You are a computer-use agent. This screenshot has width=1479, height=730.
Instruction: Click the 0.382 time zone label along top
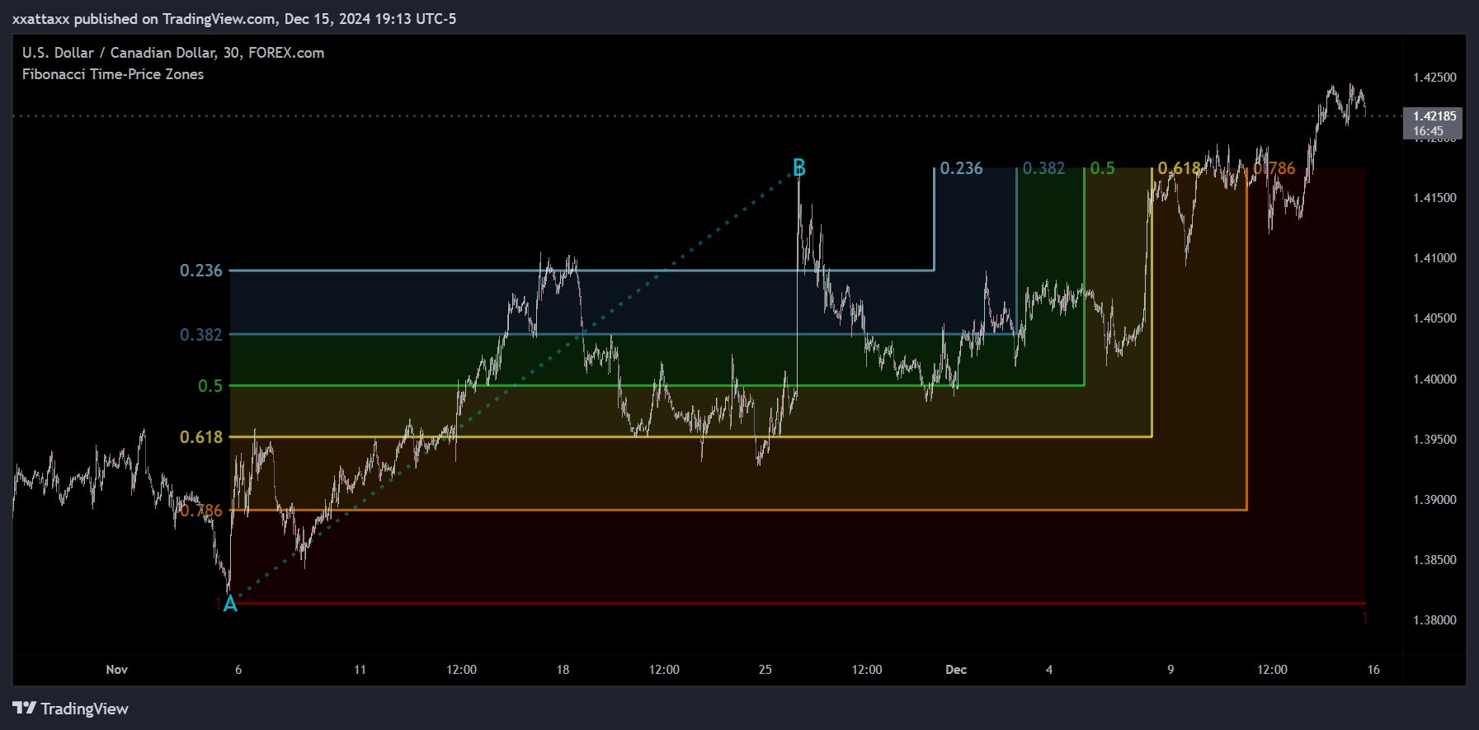1044,168
